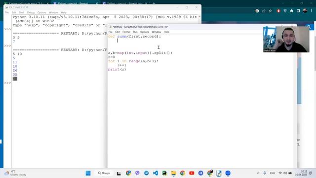Open File menu in IDLE Shell window

click(x=7, y=12)
